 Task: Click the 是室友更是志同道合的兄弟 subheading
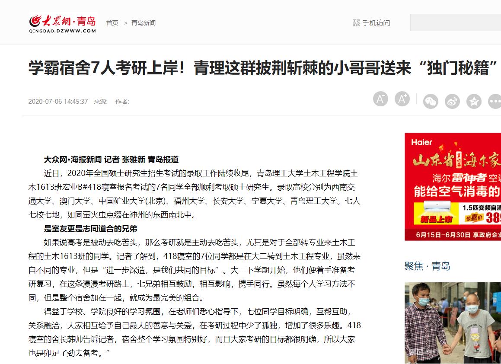pyautogui.click(x=90, y=229)
